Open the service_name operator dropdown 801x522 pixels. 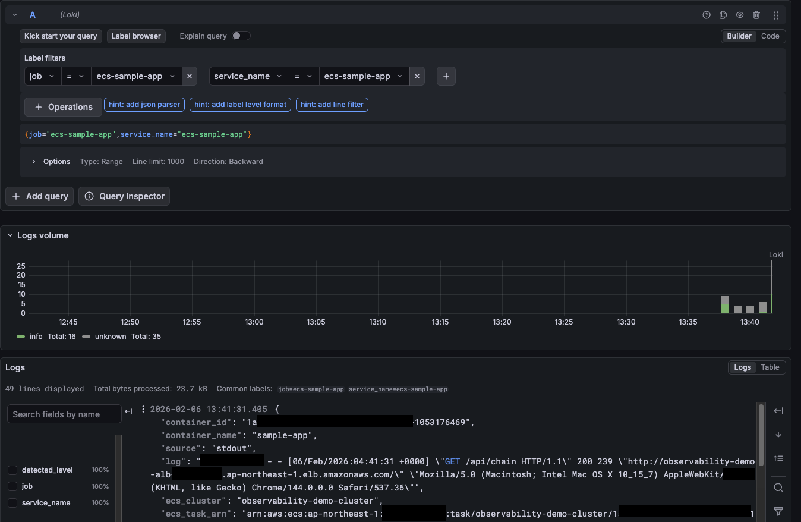point(304,76)
